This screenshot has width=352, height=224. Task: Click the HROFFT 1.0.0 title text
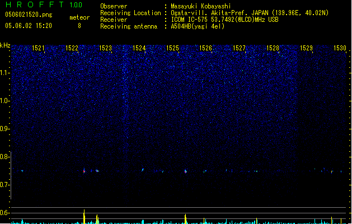click(x=44, y=4)
